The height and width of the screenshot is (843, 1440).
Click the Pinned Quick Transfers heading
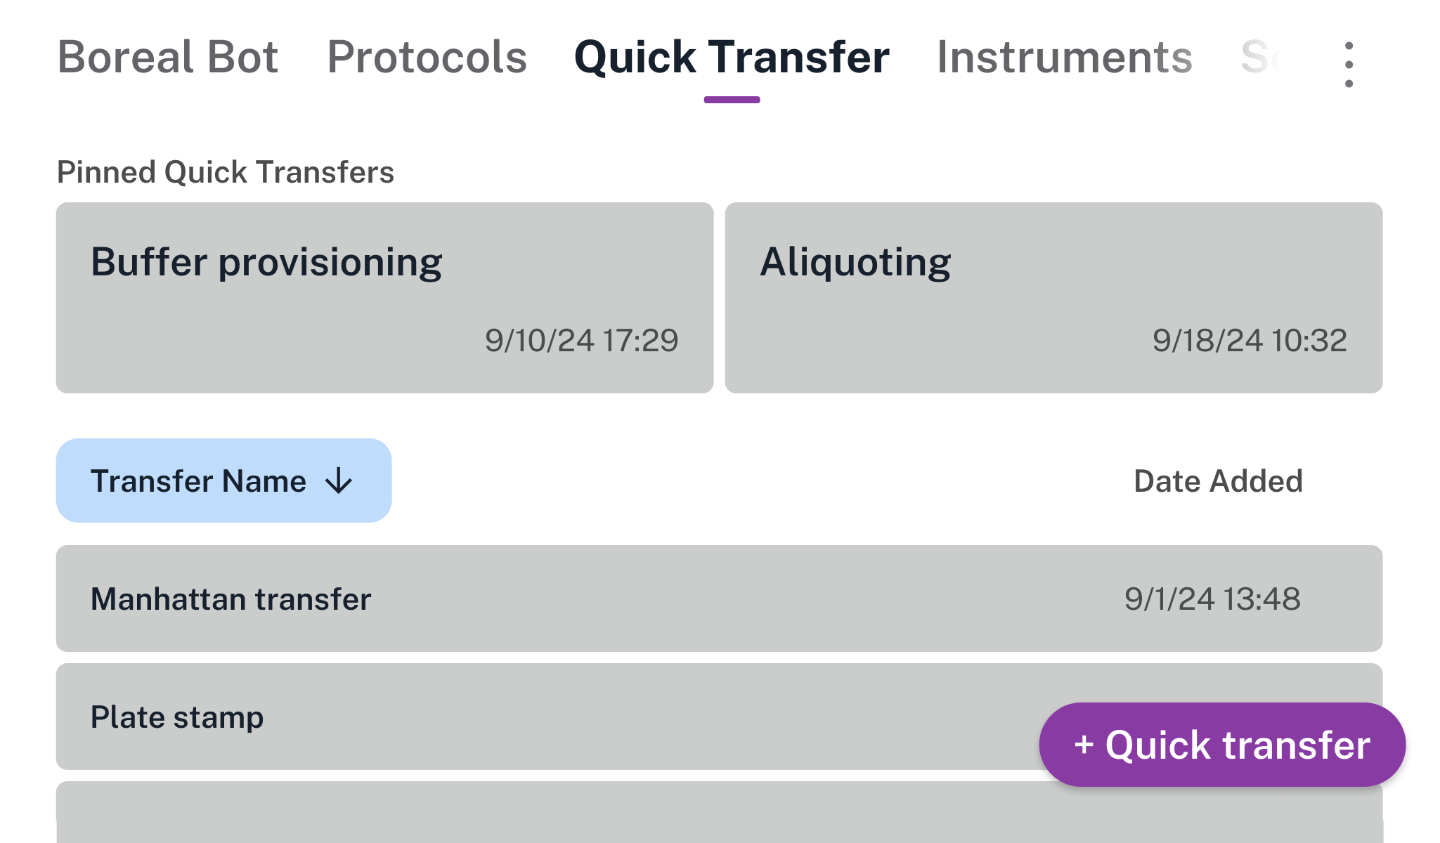tap(225, 171)
